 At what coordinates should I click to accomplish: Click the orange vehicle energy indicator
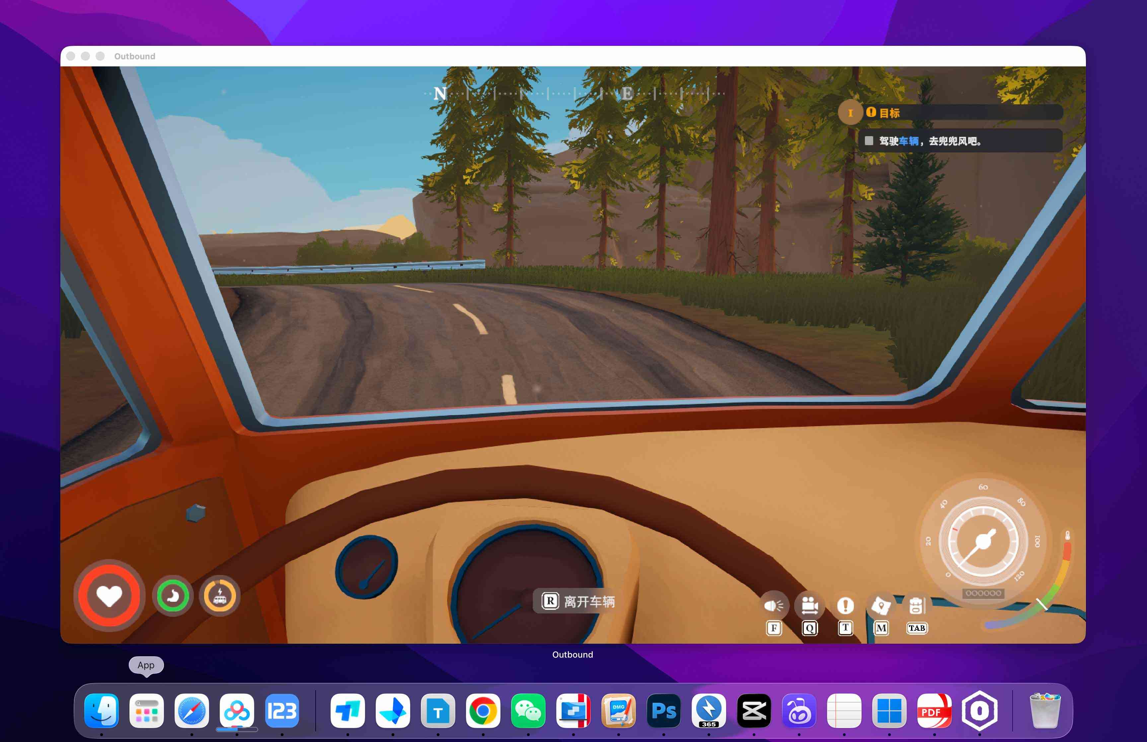pyautogui.click(x=219, y=596)
